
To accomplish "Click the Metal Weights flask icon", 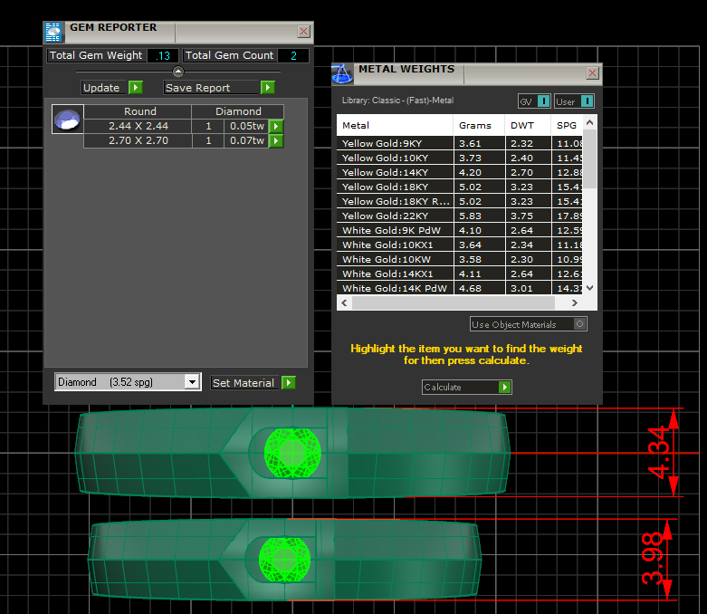I will point(342,73).
